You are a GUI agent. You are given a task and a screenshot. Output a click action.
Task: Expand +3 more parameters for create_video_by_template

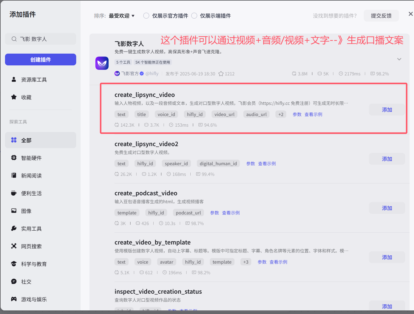click(x=246, y=262)
